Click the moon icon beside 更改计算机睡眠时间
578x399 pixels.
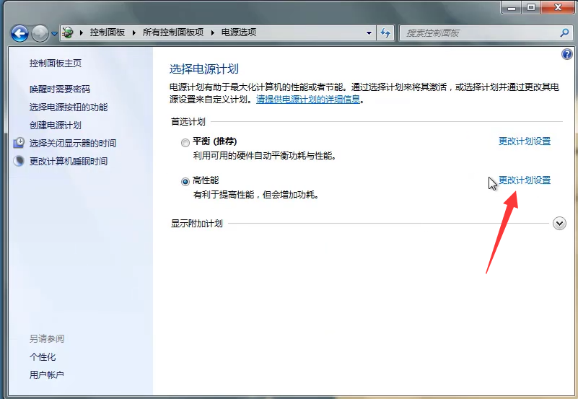coord(19,162)
